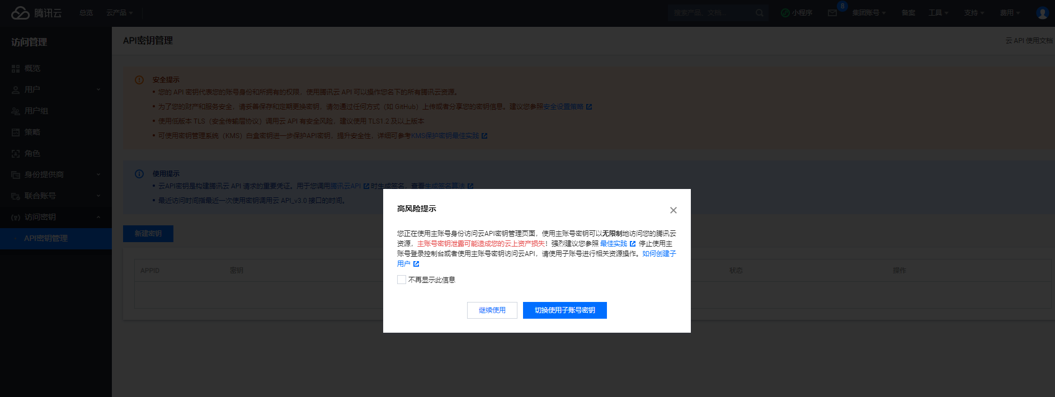This screenshot has height=397, width=1055.
Task: Click the 继续使用 button
Action: (492, 310)
